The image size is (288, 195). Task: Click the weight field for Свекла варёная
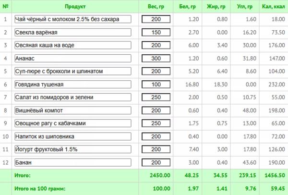point(156,32)
